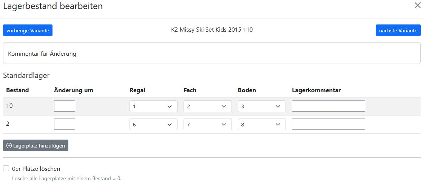Focus Änderung um field for Bestand 10
This screenshot has height=184, width=423.
coord(65,106)
